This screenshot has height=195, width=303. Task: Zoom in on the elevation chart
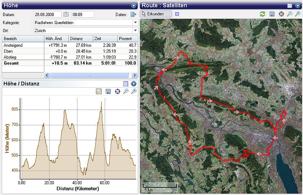[134, 91]
